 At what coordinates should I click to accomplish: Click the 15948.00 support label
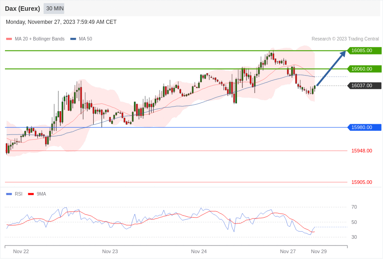click(362, 151)
